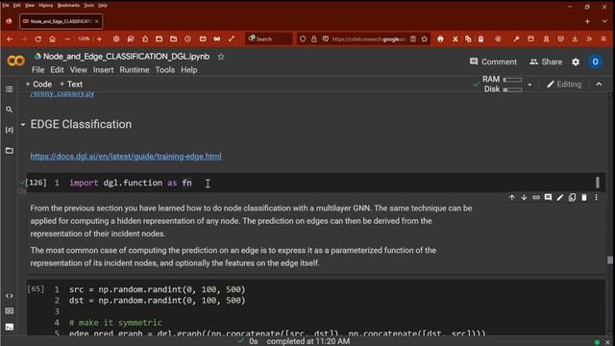
Task: Zoom out with the minus icon
Action: click(67, 38)
